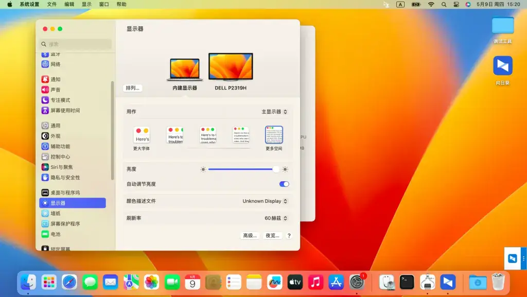
Task: Choose the second resolution option from left
Action: (x=175, y=135)
